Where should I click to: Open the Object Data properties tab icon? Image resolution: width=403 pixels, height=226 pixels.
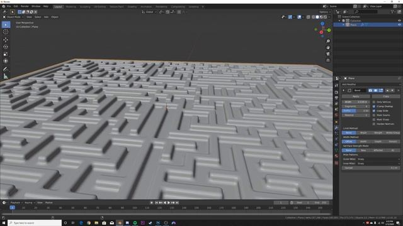coord(336,151)
